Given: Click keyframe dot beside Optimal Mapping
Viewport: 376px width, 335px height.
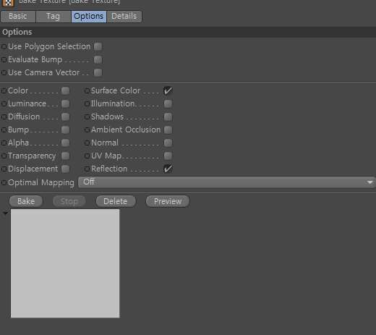Looking at the screenshot, I should 4,182.
